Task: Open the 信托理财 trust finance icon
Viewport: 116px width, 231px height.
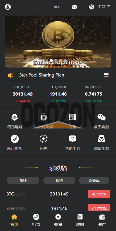Action: pos(15,118)
